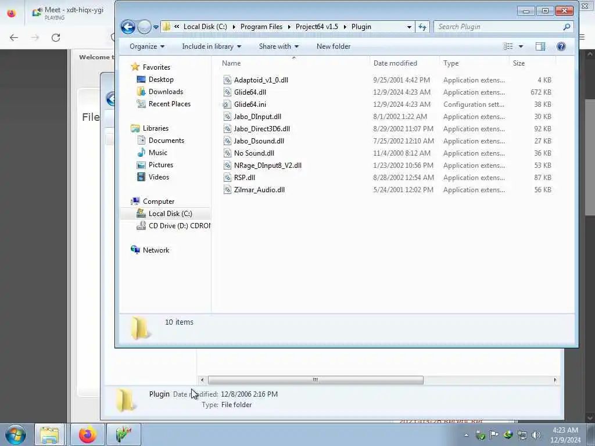595x446 pixels.
Task: Open the Action Center flag icon
Action: point(494,435)
